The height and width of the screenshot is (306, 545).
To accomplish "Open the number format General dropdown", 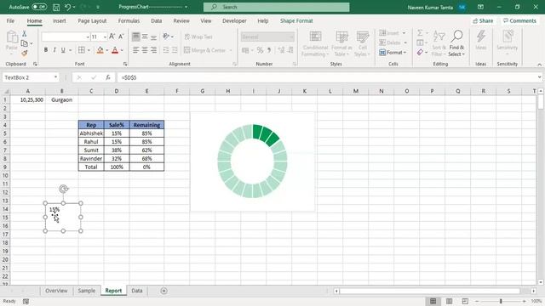I will (291, 37).
